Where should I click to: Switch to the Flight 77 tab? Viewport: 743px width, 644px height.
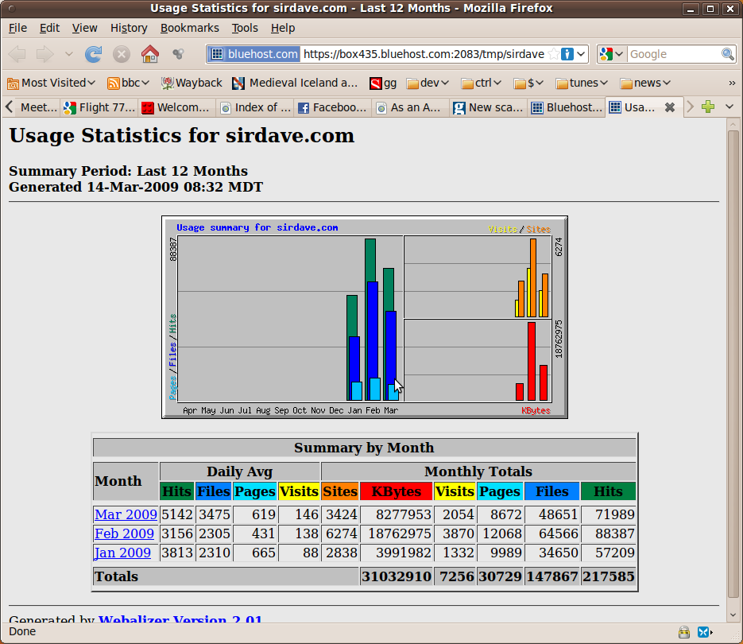pos(99,107)
